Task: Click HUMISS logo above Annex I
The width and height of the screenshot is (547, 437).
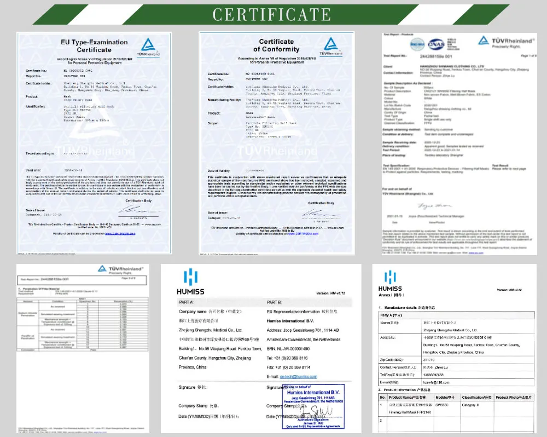Action: coord(390,281)
